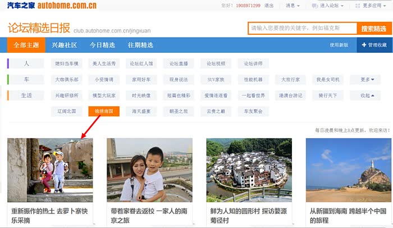Pick the 一起看世界 topic
Screen dimensions: 393x228
(253, 95)
